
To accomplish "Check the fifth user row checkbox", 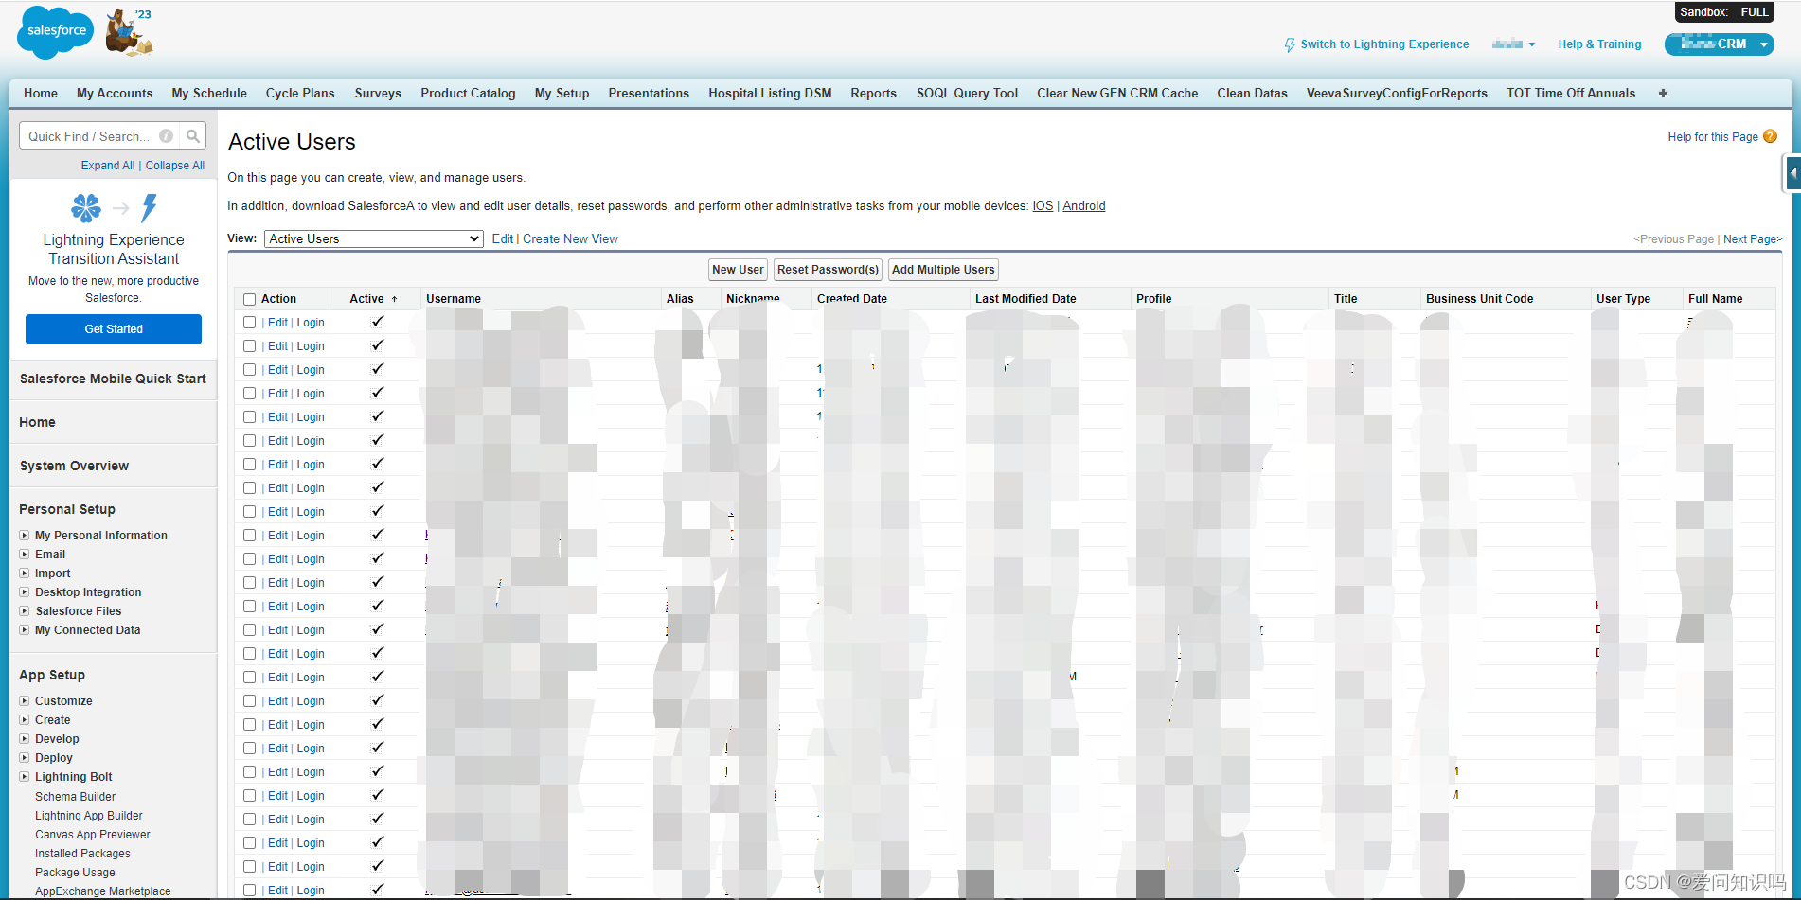I will [250, 417].
